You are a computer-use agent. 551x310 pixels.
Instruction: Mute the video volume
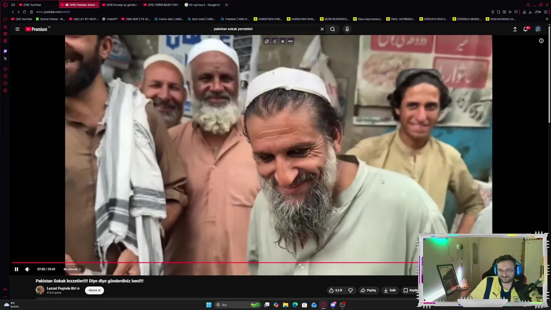tap(27, 269)
